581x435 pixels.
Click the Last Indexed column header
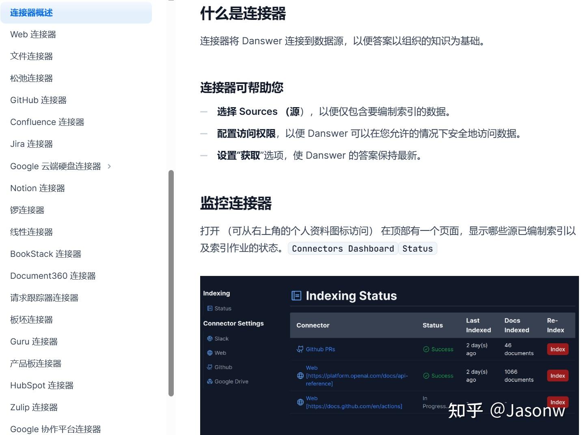478,325
